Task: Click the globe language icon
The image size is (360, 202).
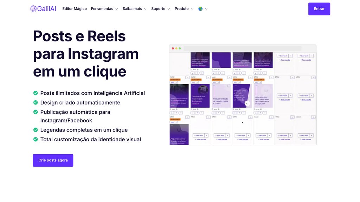Action: (200, 9)
